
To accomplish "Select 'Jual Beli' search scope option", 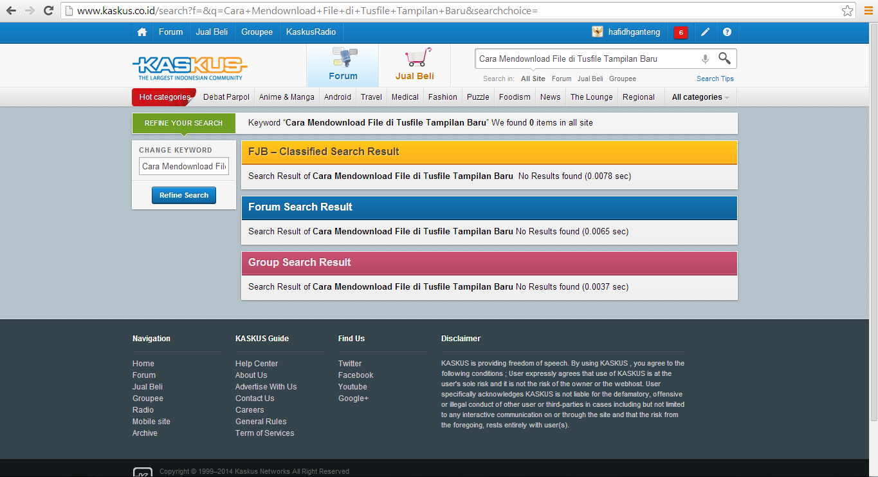I will pos(590,79).
